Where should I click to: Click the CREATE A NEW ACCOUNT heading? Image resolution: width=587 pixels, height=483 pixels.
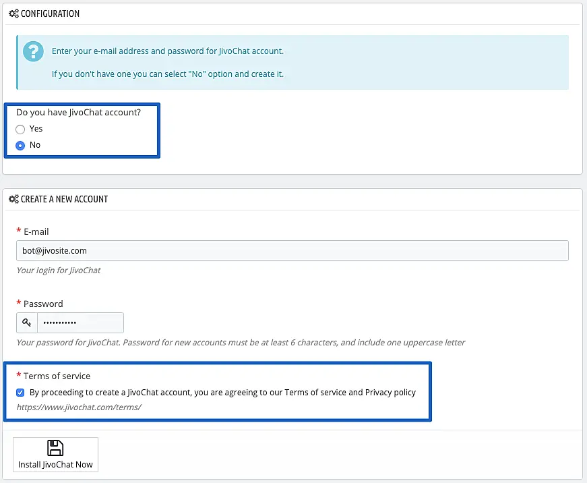64,199
